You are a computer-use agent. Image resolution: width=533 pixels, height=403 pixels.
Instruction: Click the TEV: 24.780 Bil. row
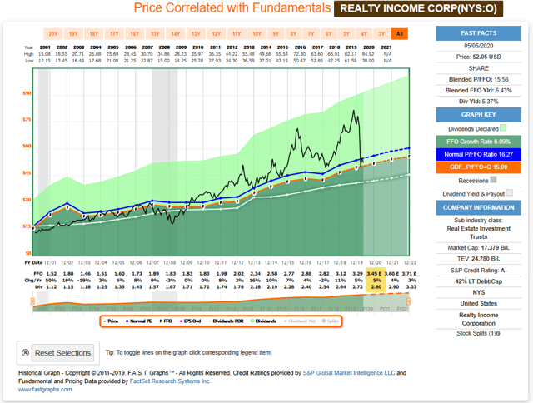click(478, 259)
